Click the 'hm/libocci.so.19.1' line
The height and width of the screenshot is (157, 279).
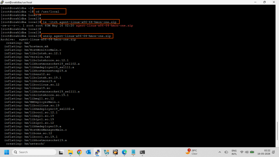pyautogui.click(x=31, y=137)
